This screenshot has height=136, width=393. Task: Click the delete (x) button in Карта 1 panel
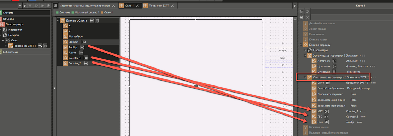point(307,18)
